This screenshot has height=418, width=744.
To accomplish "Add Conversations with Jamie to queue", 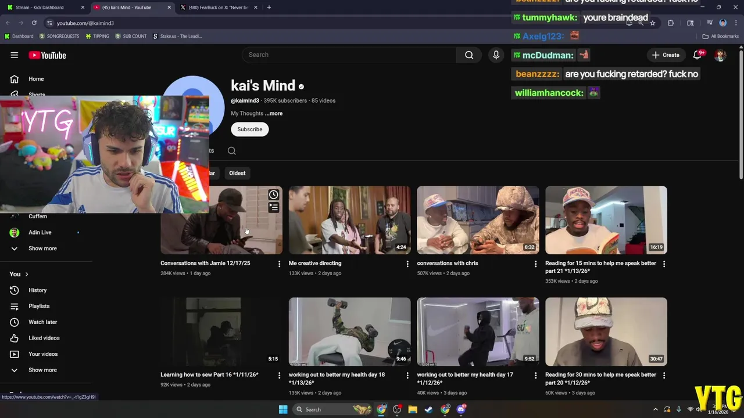I will point(273,207).
